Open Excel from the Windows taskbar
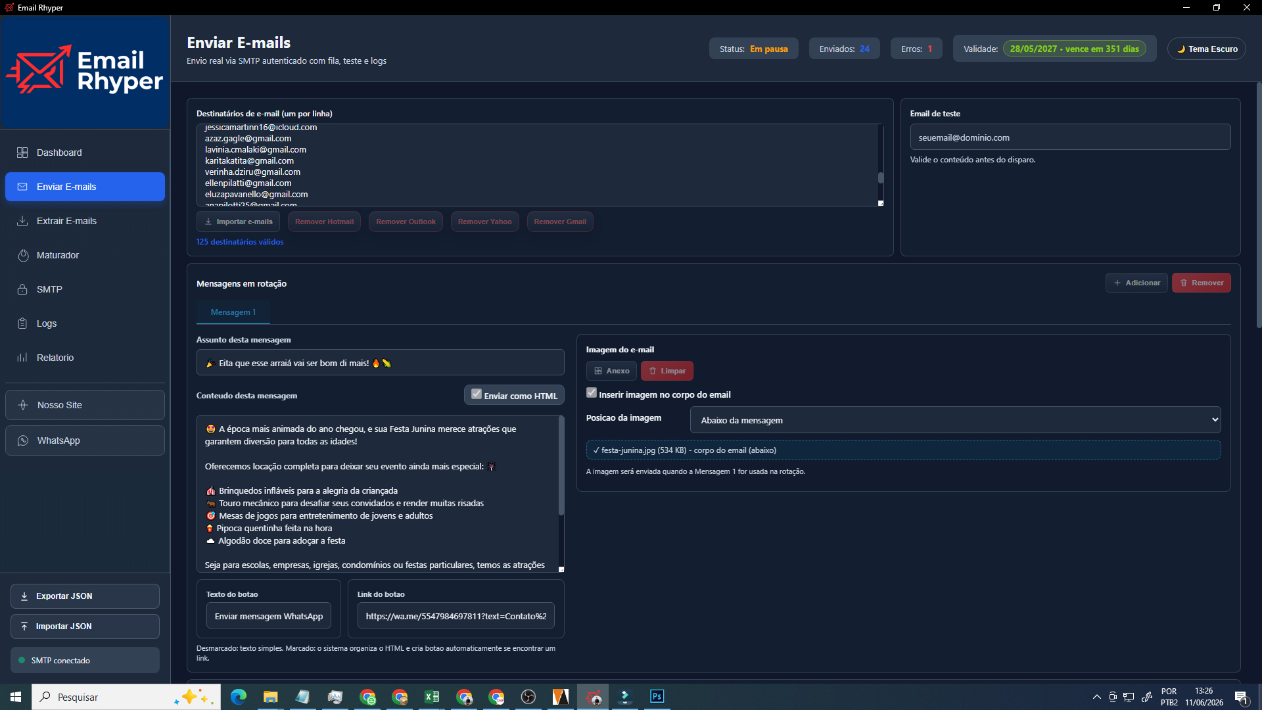 432,697
